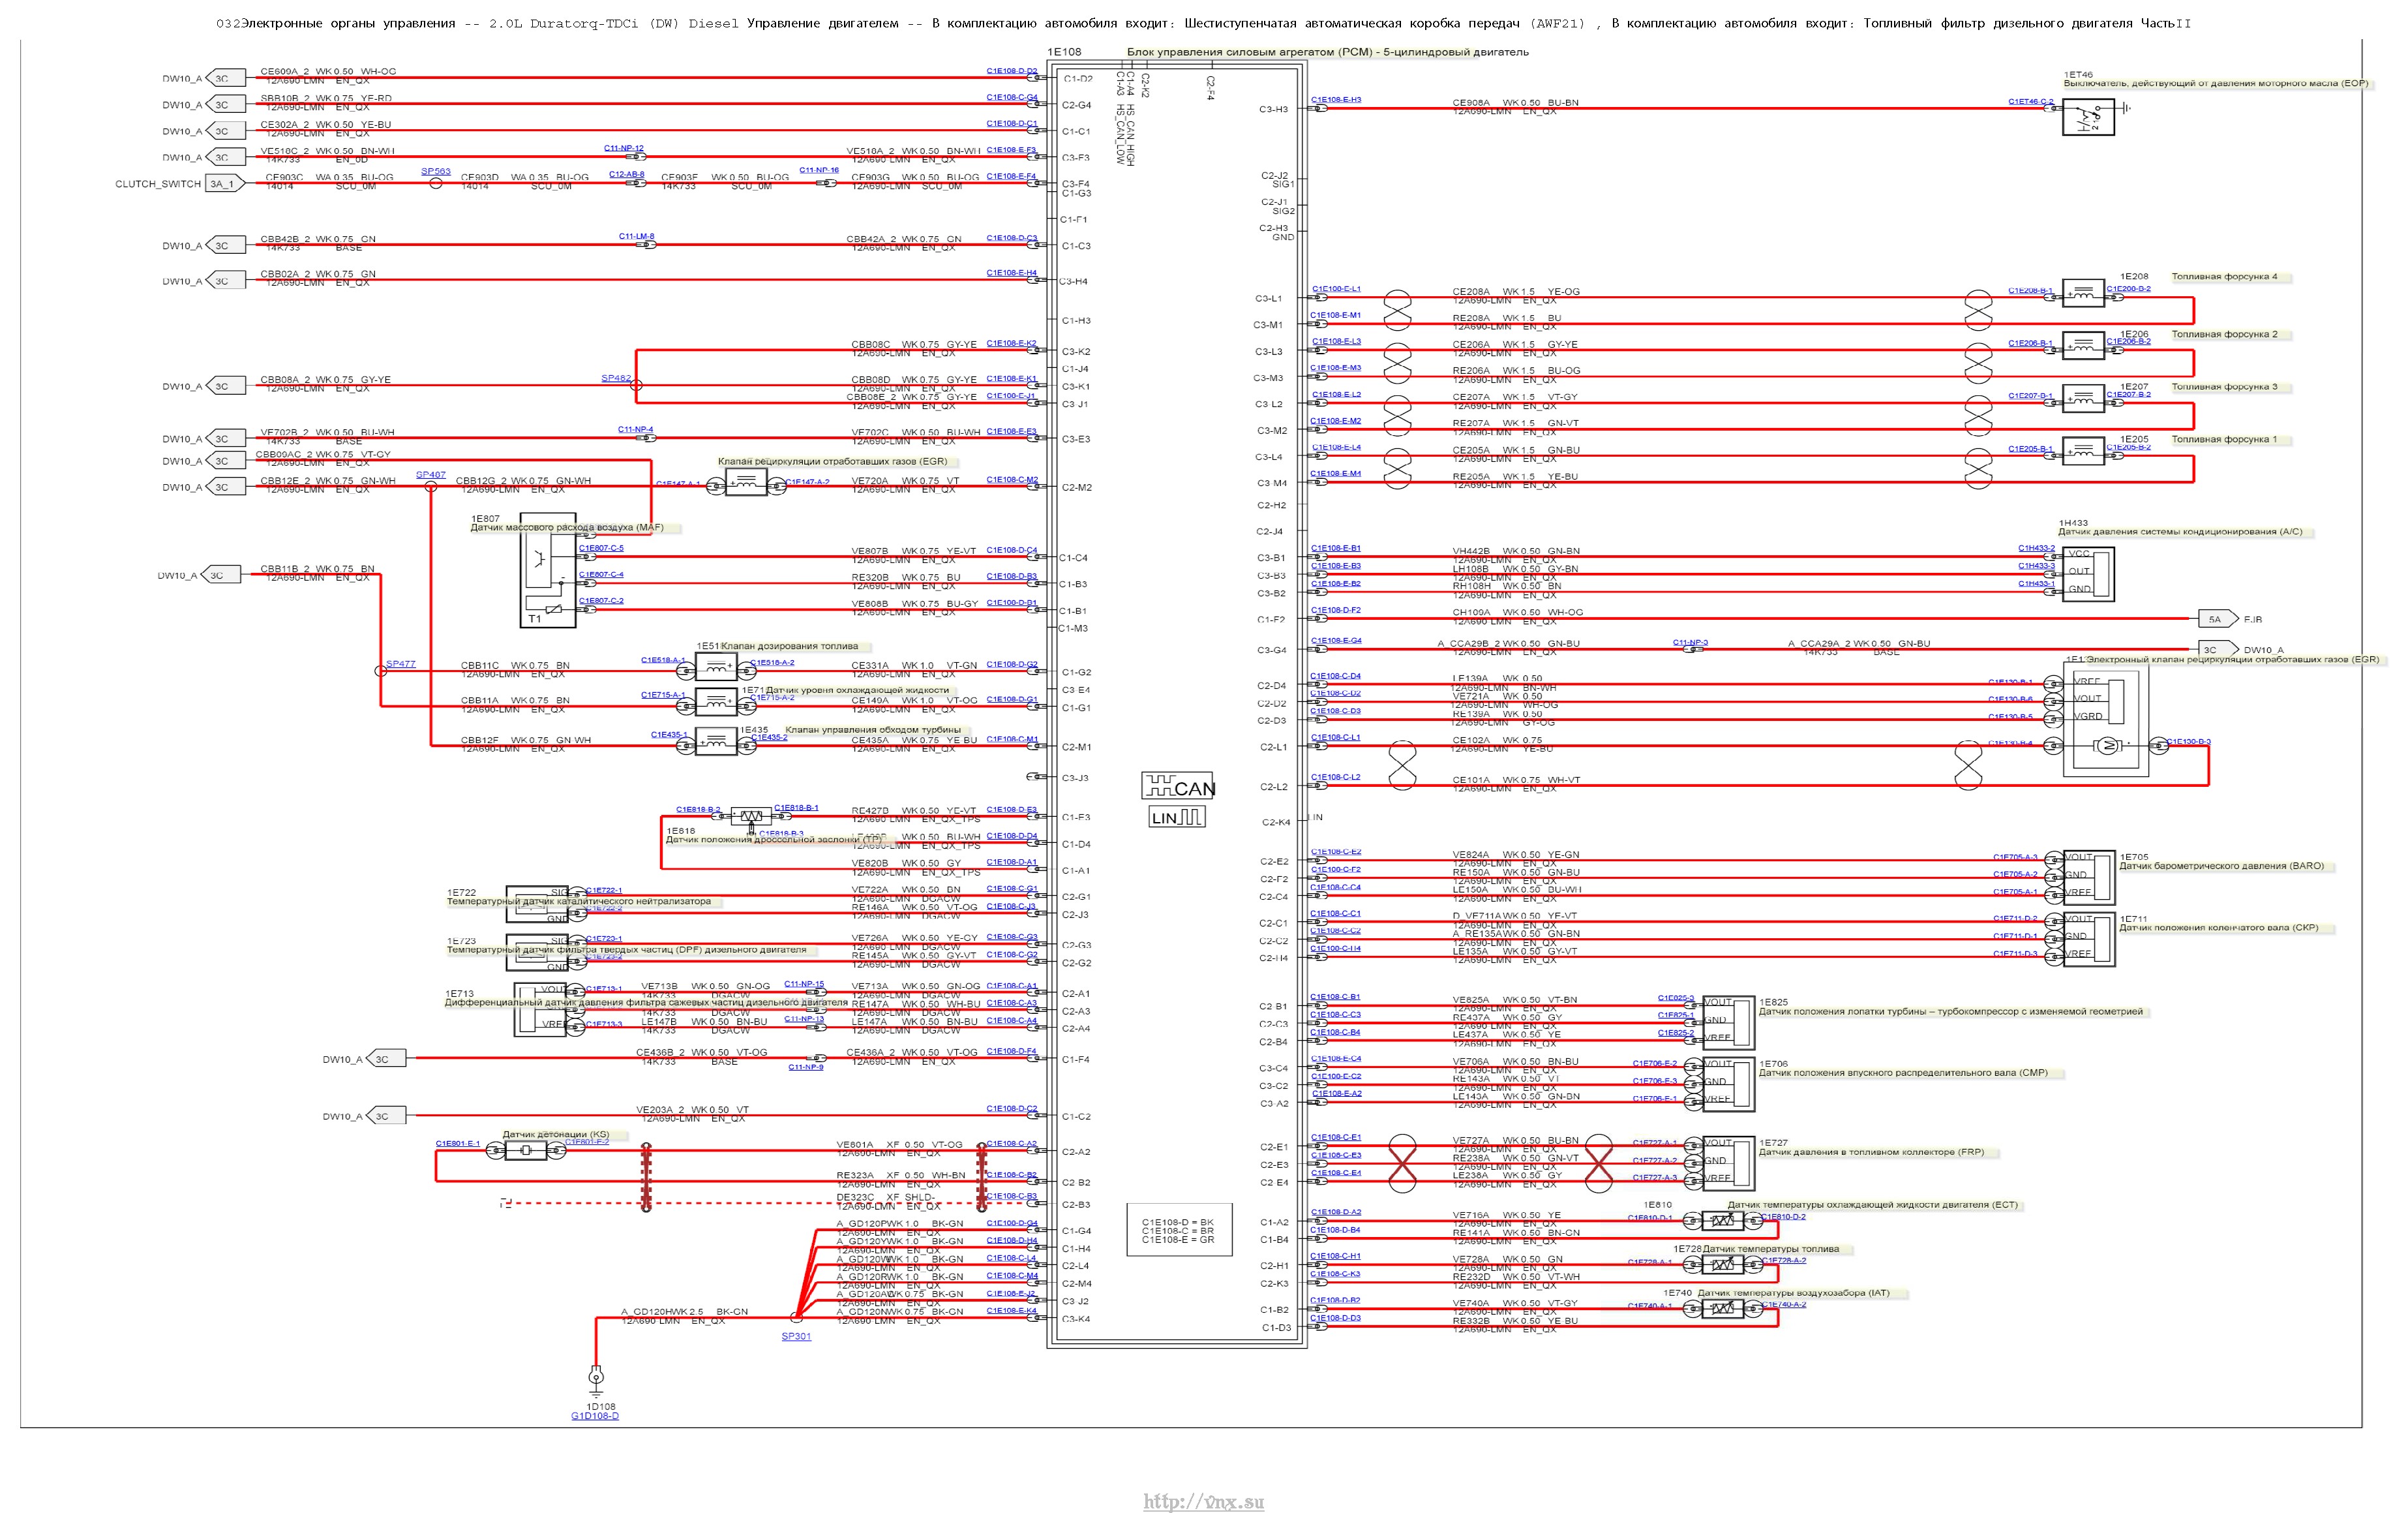Click the LIN bus pulse icon
This screenshot has width=2408, height=1513.
[x=1177, y=817]
